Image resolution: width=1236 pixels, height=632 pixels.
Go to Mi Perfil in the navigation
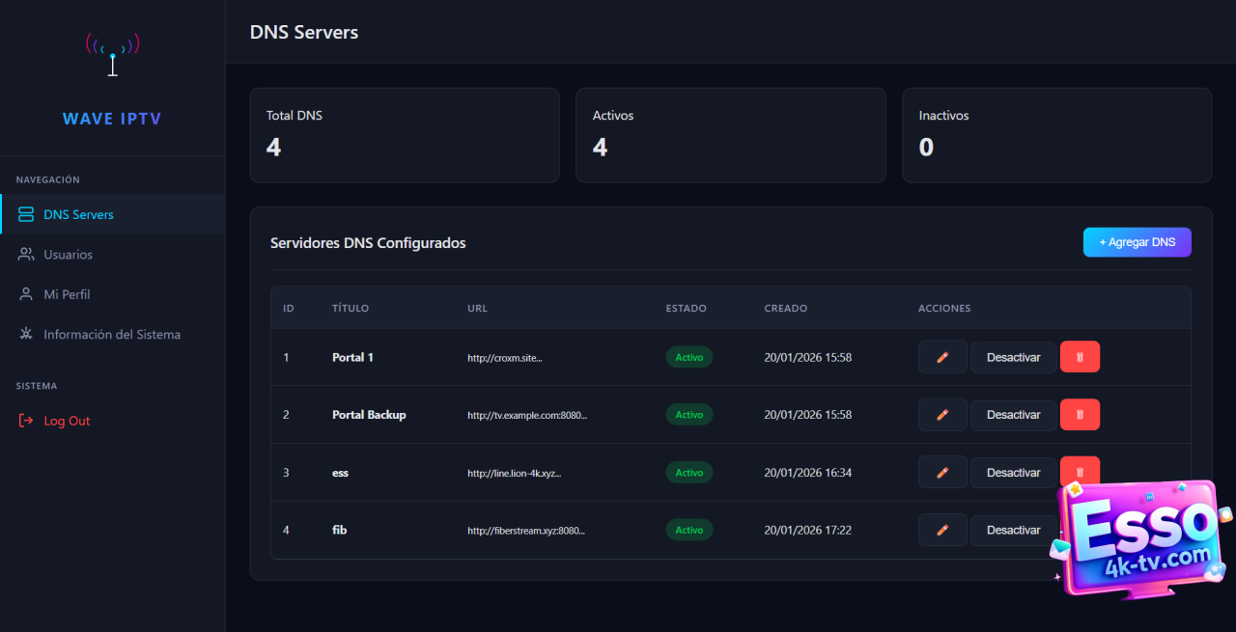tap(67, 294)
